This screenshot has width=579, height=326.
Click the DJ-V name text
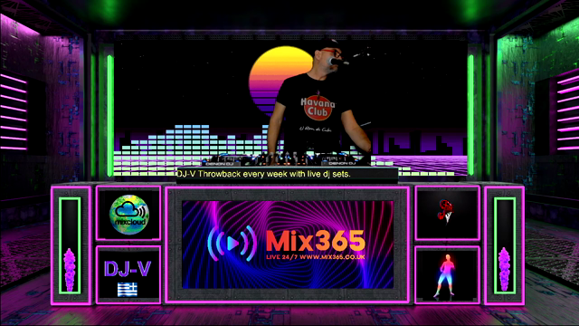(128, 269)
